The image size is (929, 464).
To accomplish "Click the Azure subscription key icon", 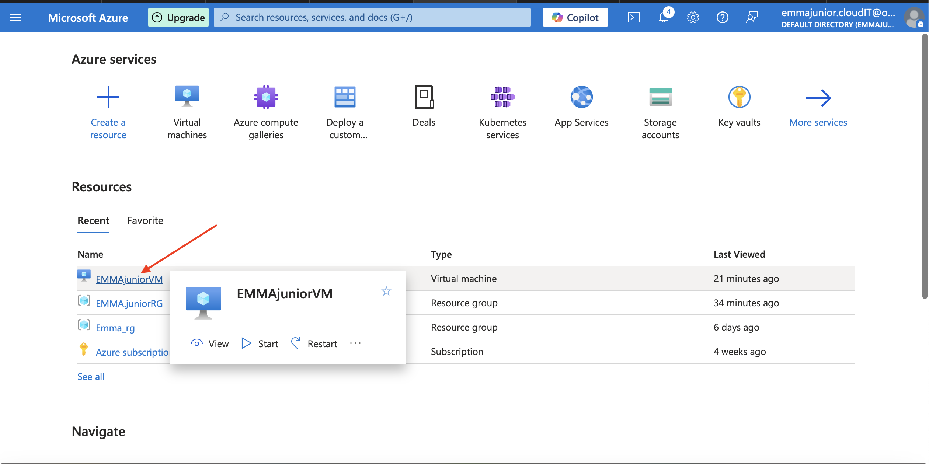I will point(84,349).
